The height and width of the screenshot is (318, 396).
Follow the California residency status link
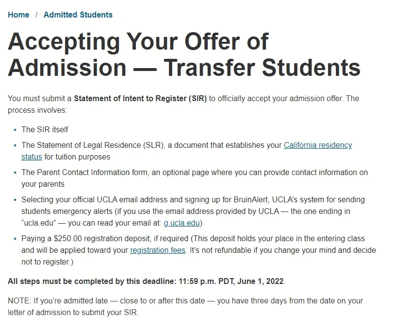[x=317, y=145]
